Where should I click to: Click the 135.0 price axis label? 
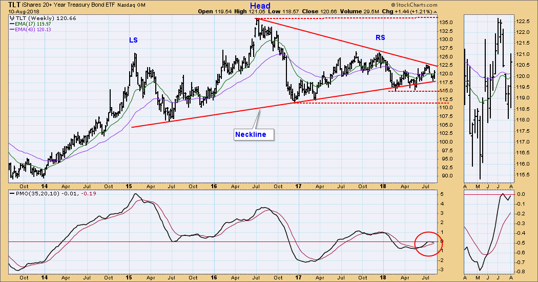[447, 22]
